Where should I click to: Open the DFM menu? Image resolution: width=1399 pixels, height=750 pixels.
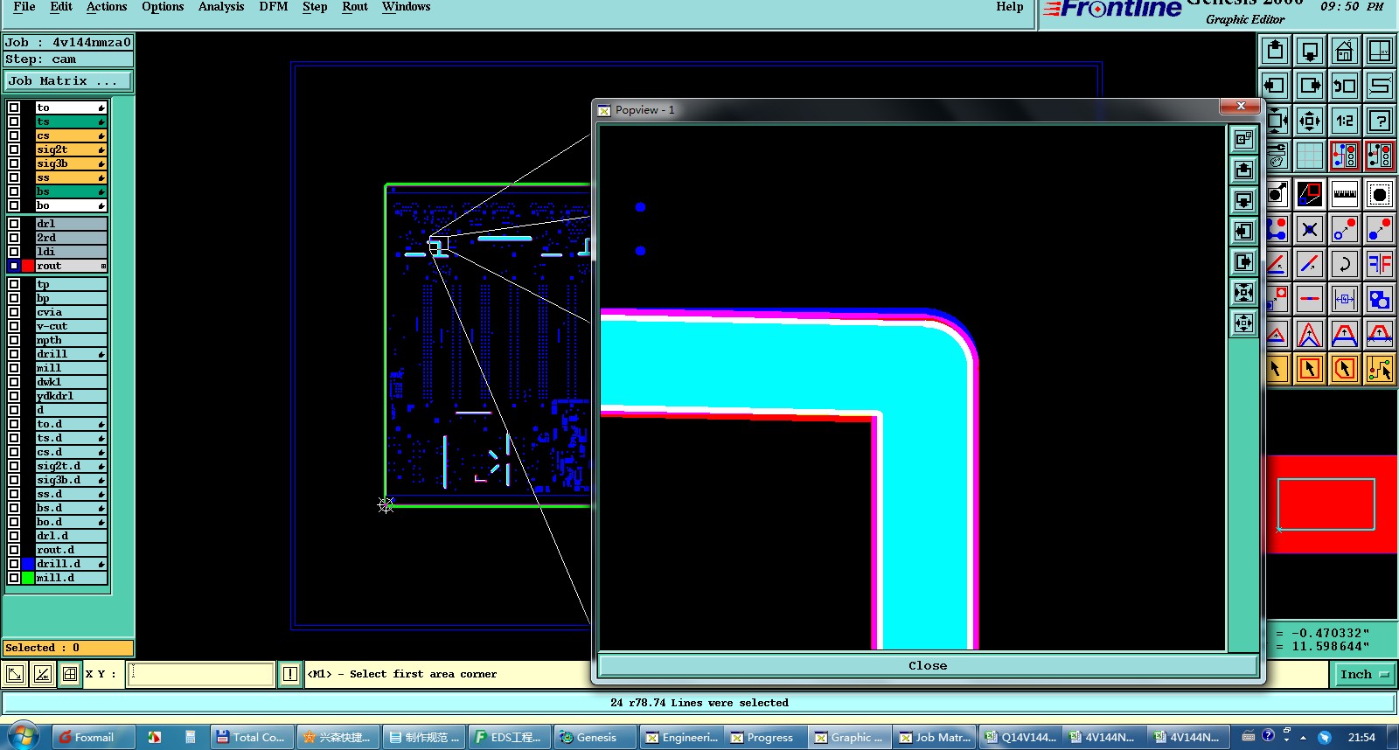pyautogui.click(x=274, y=7)
